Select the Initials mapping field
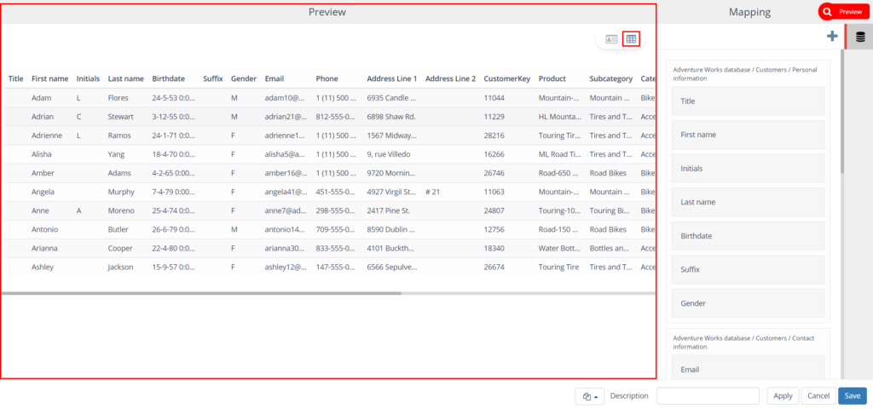 pyautogui.click(x=748, y=169)
